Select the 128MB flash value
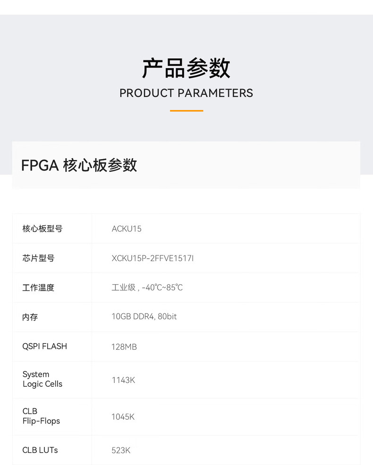The width and height of the screenshot is (373, 465). pos(124,347)
